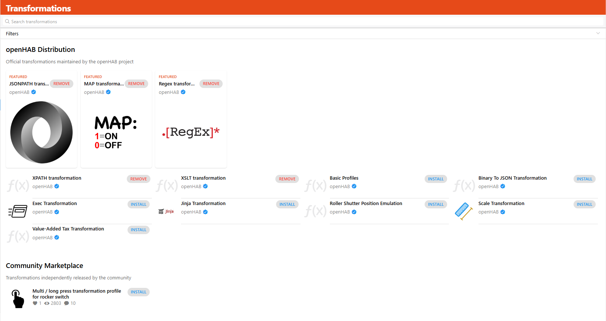Install Basic Profiles

click(436, 179)
